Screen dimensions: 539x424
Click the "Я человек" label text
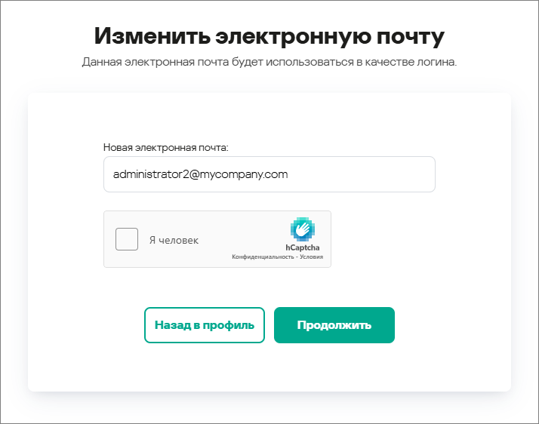point(174,241)
